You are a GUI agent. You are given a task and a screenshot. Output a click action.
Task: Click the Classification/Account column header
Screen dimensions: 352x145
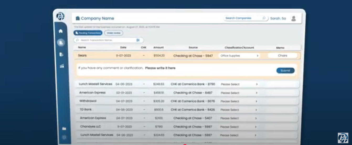tap(239, 48)
